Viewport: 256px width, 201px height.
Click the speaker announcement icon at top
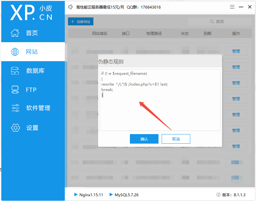click(71, 7)
